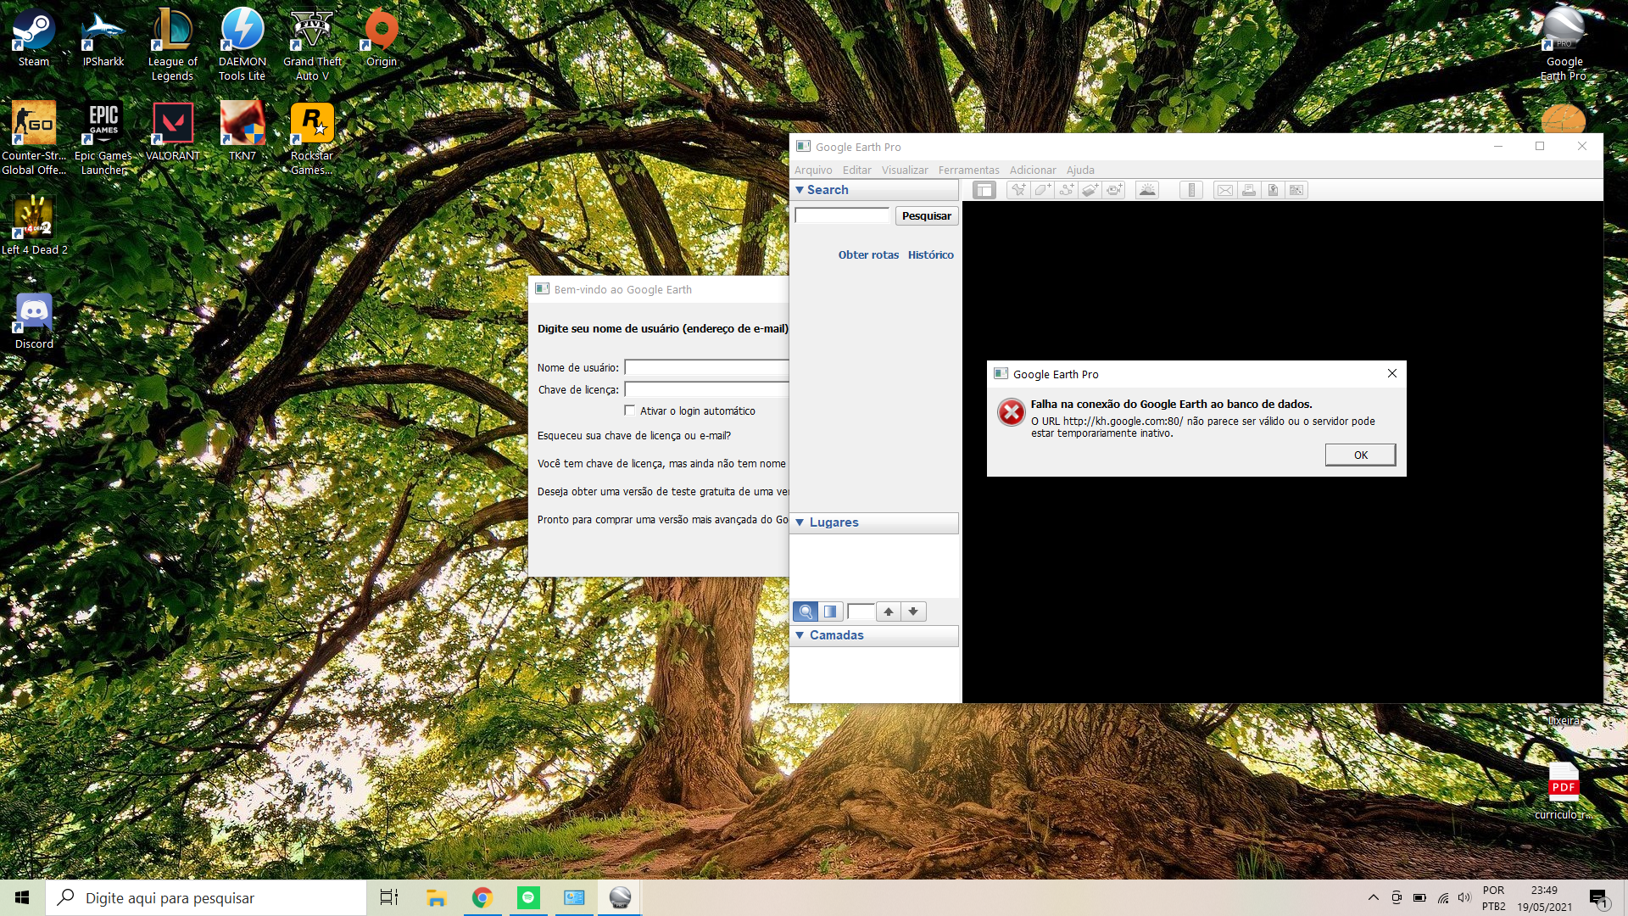The width and height of the screenshot is (1628, 916).
Task: Add image overlay toolbar icon
Action: 1090,190
